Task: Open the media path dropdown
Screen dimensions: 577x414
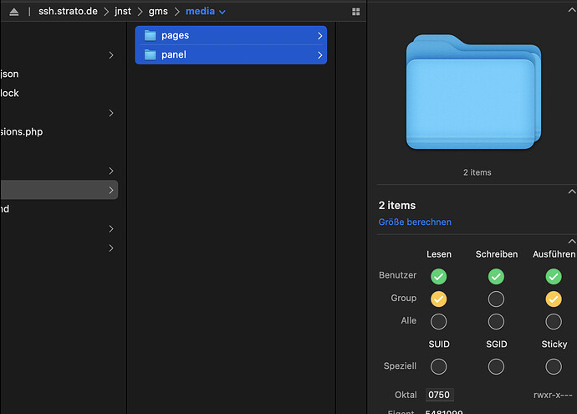Action: (x=206, y=12)
